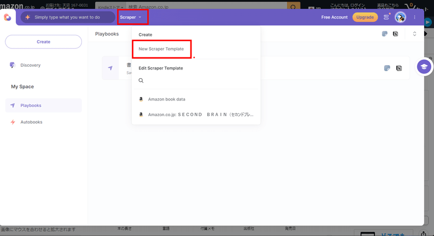Click the Upgrade button
This screenshot has width=434, height=236.
[365, 17]
